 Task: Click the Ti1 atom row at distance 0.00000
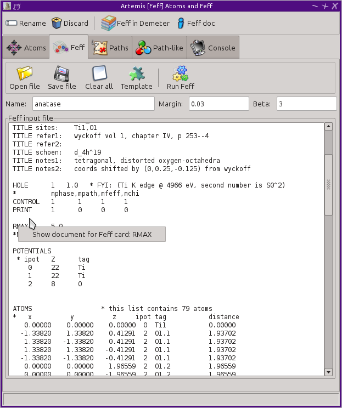pyautogui.click(x=130, y=325)
